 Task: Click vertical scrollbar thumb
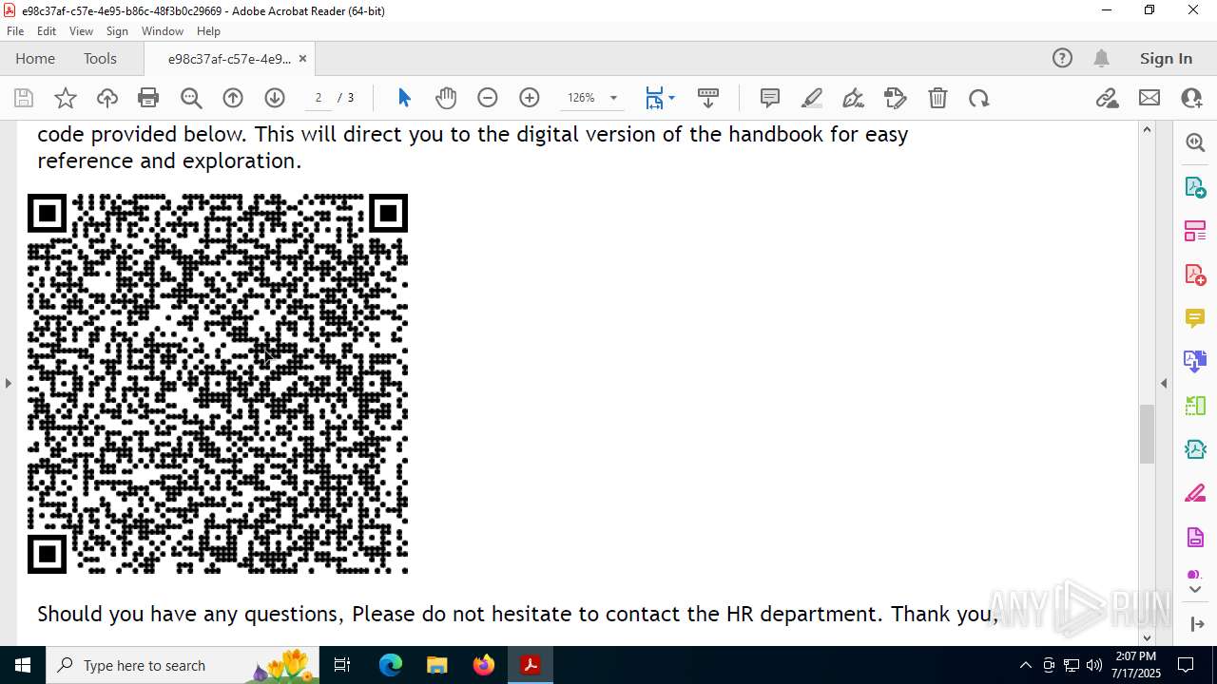tap(1147, 433)
